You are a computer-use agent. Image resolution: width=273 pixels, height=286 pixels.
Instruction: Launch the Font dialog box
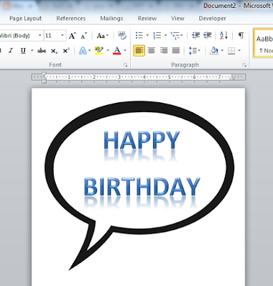[x=126, y=65]
